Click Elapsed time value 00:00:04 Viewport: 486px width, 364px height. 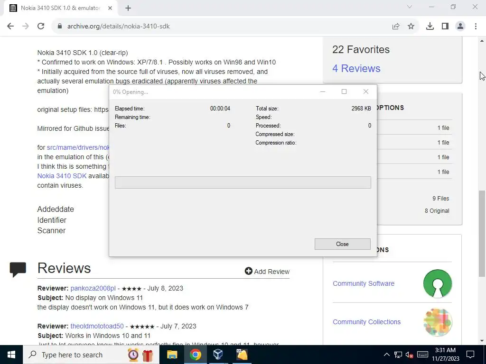pos(220,109)
